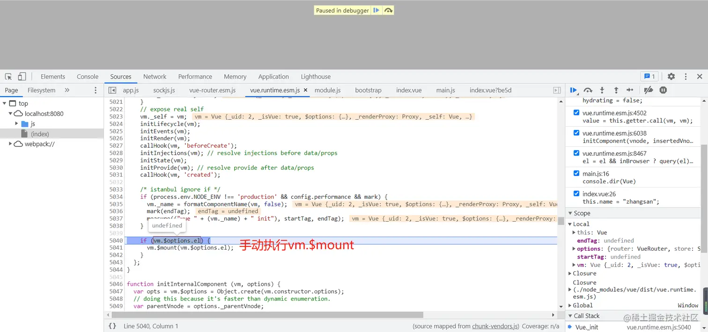Uncheck breakpoint index.vue:26
Image resolution: width=708 pixels, height=332 pixels.
(576, 194)
